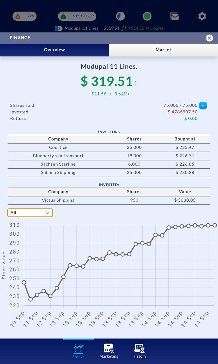Open the Marketing tab in the bottom bar

pyautogui.click(x=109, y=351)
